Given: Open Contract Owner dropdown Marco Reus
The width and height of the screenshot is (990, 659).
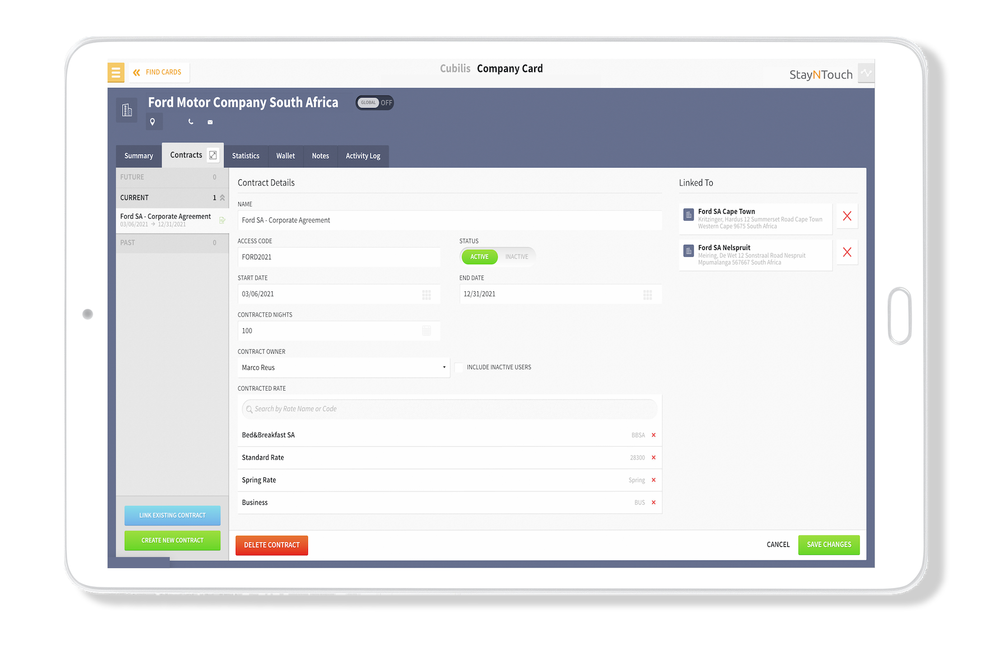Looking at the screenshot, I should coord(343,368).
